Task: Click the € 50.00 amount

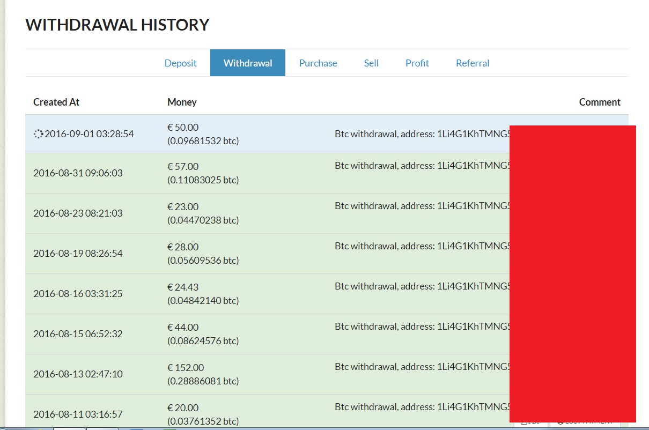Action: click(183, 128)
